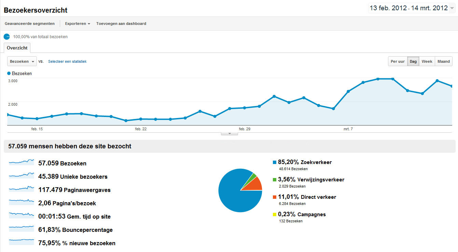Collapse the graph with the small arrow handle
This screenshot has width=458, height=252.
230,133
